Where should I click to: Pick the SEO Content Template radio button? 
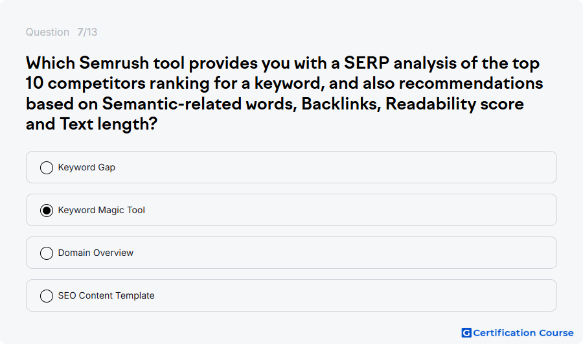point(47,296)
